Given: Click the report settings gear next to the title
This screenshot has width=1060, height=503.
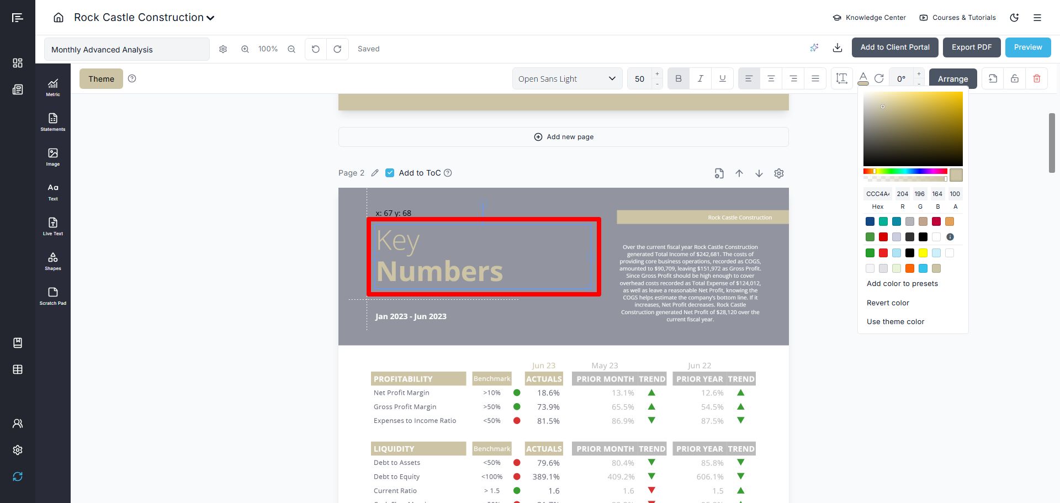Looking at the screenshot, I should point(223,49).
